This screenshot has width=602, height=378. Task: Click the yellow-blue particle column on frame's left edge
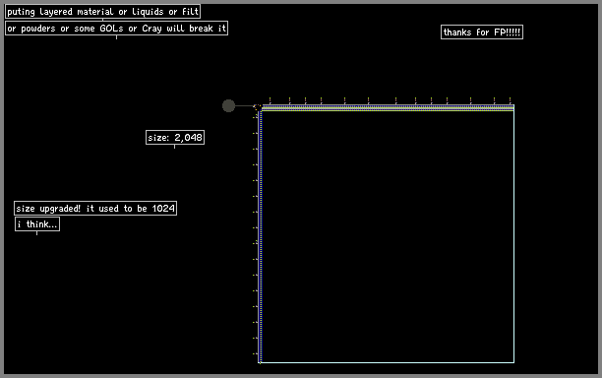261,236
